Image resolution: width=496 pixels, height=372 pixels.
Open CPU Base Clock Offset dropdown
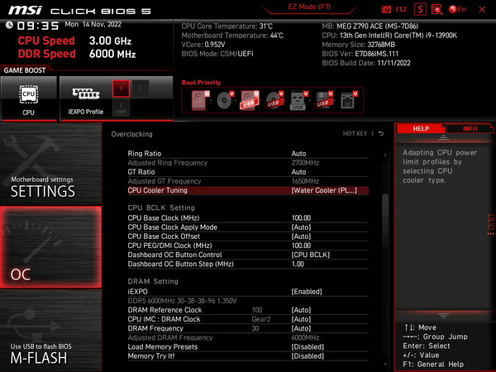point(301,236)
